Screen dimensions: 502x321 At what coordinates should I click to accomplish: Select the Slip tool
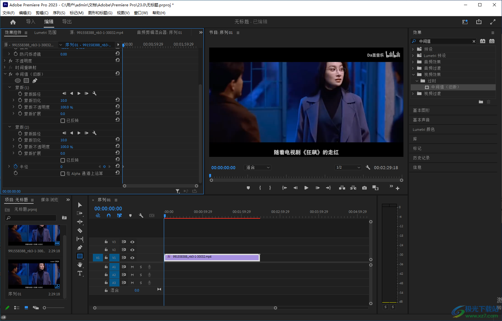(80, 239)
